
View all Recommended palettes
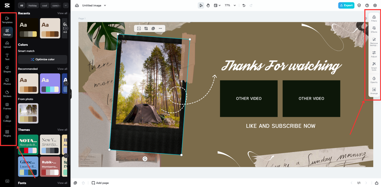(62, 69)
